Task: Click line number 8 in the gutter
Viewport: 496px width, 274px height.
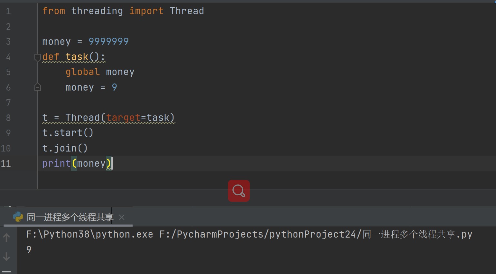Action: click(x=8, y=118)
